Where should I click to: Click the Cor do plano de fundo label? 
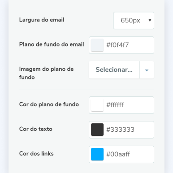click(x=49, y=104)
